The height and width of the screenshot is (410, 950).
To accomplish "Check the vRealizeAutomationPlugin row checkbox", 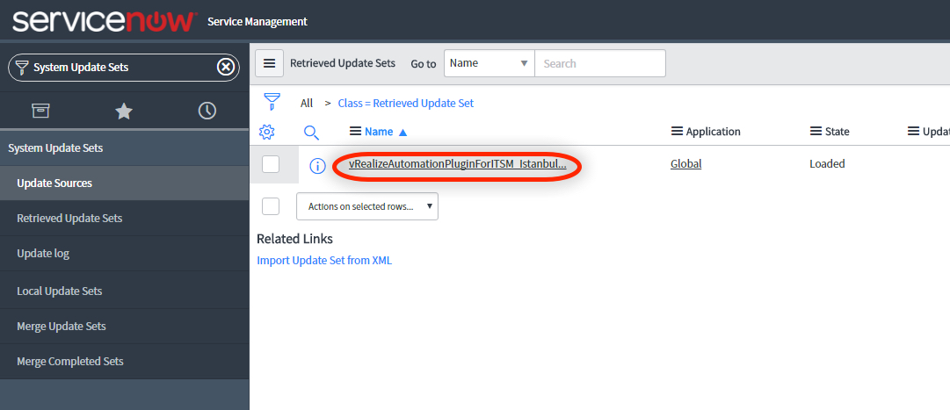I will click(x=271, y=164).
